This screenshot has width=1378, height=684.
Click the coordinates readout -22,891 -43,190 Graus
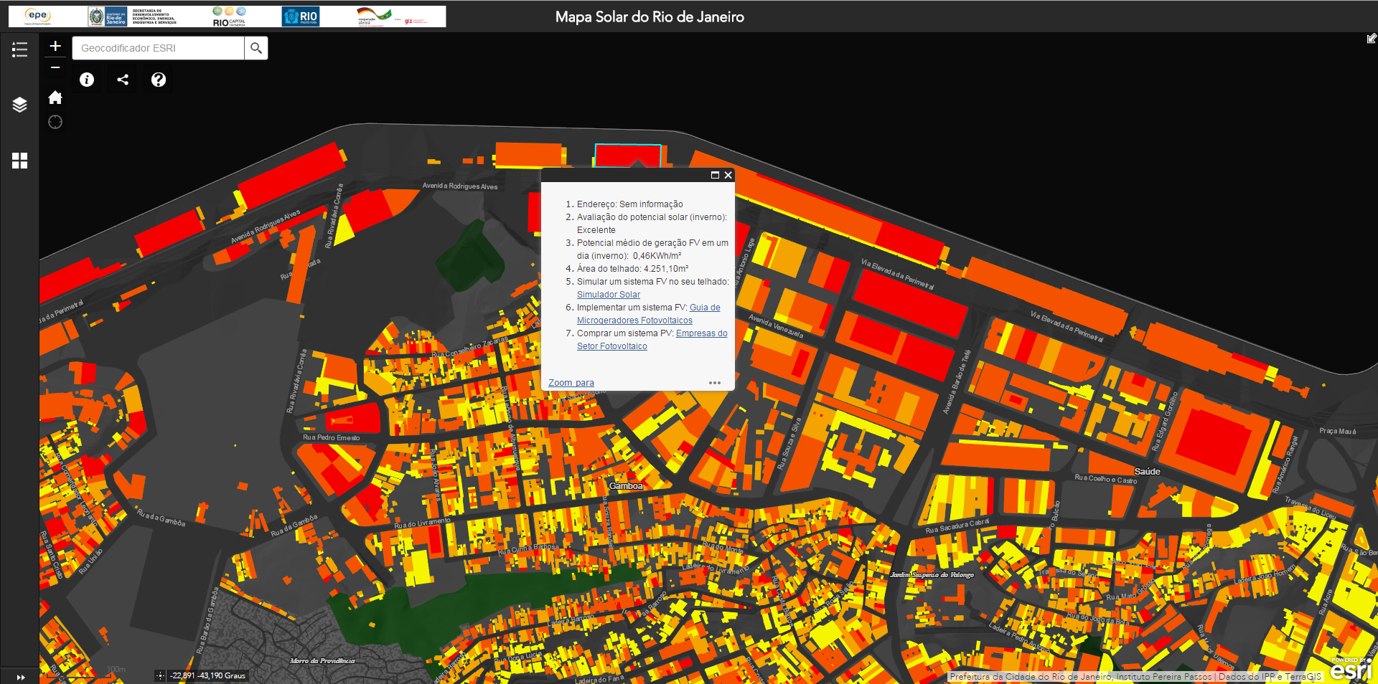207,675
